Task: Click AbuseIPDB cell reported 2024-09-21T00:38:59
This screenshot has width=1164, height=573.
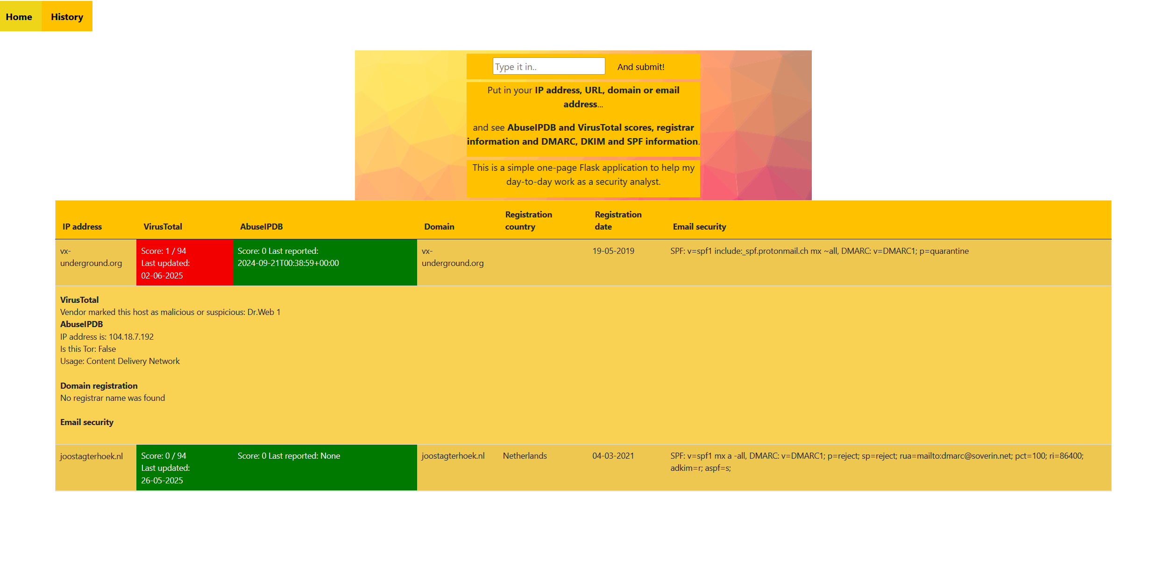Action: click(x=325, y=263)
